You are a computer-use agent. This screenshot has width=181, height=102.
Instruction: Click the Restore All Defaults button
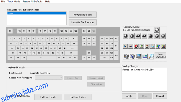pyautogui.click(x=82, y=14)
